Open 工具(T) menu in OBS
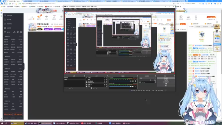This screenshot has height=125, width=222. tap(94, 9)
